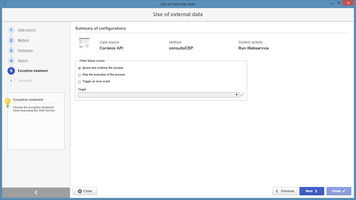
Task: Click the Correios API data source text
Action: [x=111, y=48]
